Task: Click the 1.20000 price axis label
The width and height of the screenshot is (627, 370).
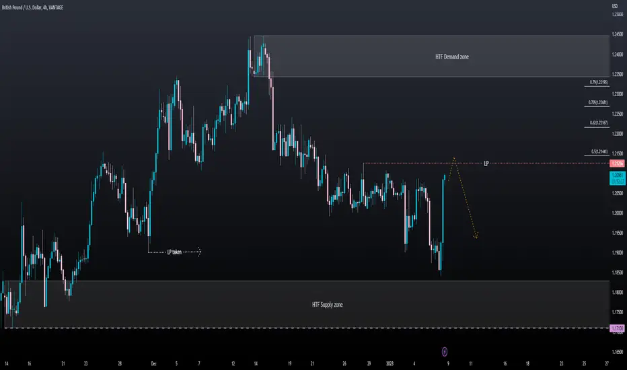Action: (618, 213)
